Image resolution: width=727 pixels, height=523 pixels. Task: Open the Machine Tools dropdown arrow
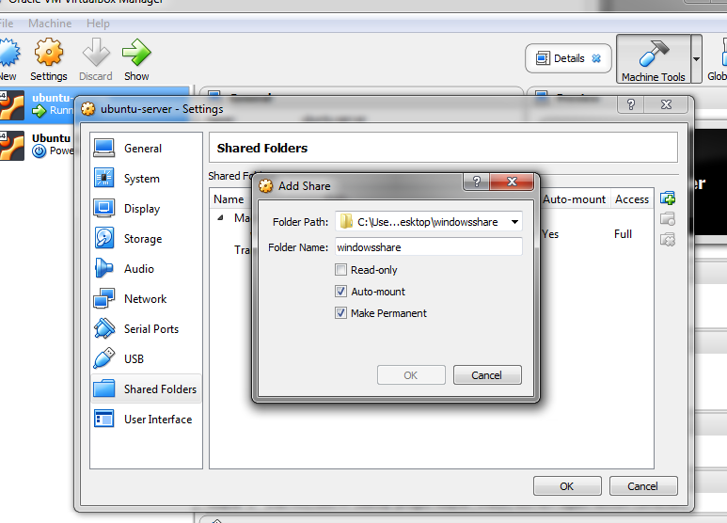point(696,59)
